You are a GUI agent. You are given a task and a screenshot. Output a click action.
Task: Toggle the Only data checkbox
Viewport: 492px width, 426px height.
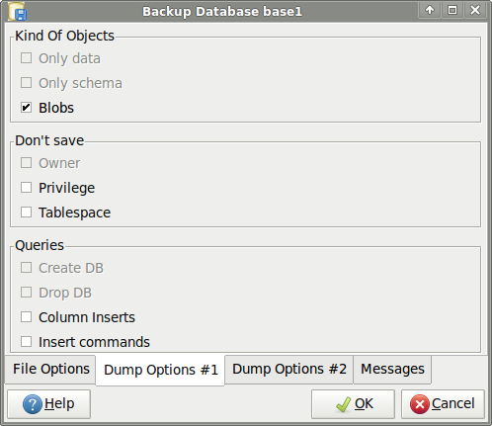point(26,58)
